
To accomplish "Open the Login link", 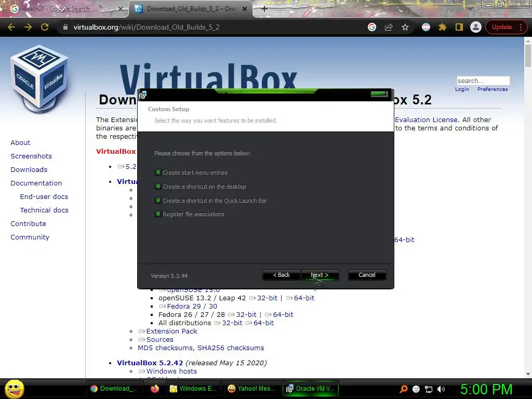I will point(462,89).
